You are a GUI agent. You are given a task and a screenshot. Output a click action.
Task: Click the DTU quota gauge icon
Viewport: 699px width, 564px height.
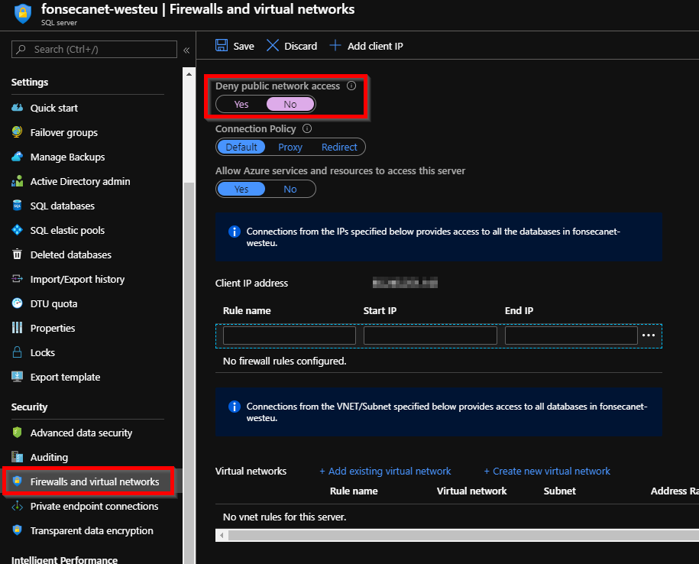tap(17, 303)
